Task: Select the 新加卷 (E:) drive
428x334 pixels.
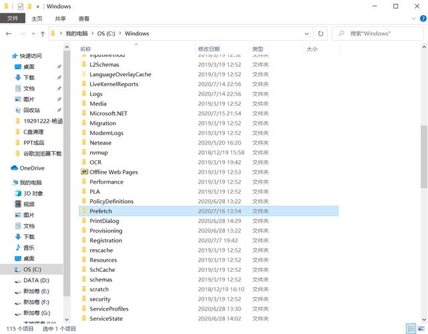Action: pos(36,291)
